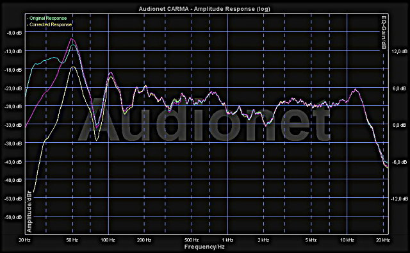Click the '20 kHz' frequency axis label

tap(383, 240)
